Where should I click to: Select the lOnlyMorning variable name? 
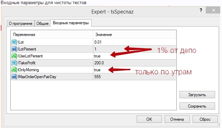[28, 70]
